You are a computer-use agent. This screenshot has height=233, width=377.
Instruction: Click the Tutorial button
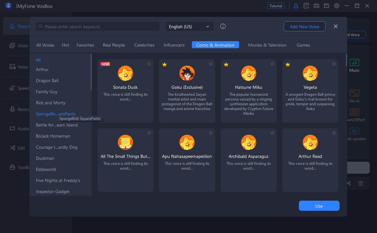point(276,6)
